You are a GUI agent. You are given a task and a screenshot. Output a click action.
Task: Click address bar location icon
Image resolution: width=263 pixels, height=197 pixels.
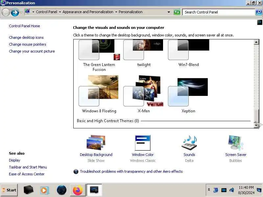[x=27, y=11]
